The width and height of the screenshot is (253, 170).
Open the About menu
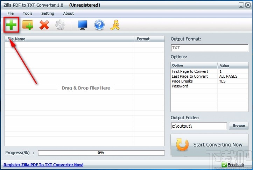69,13
